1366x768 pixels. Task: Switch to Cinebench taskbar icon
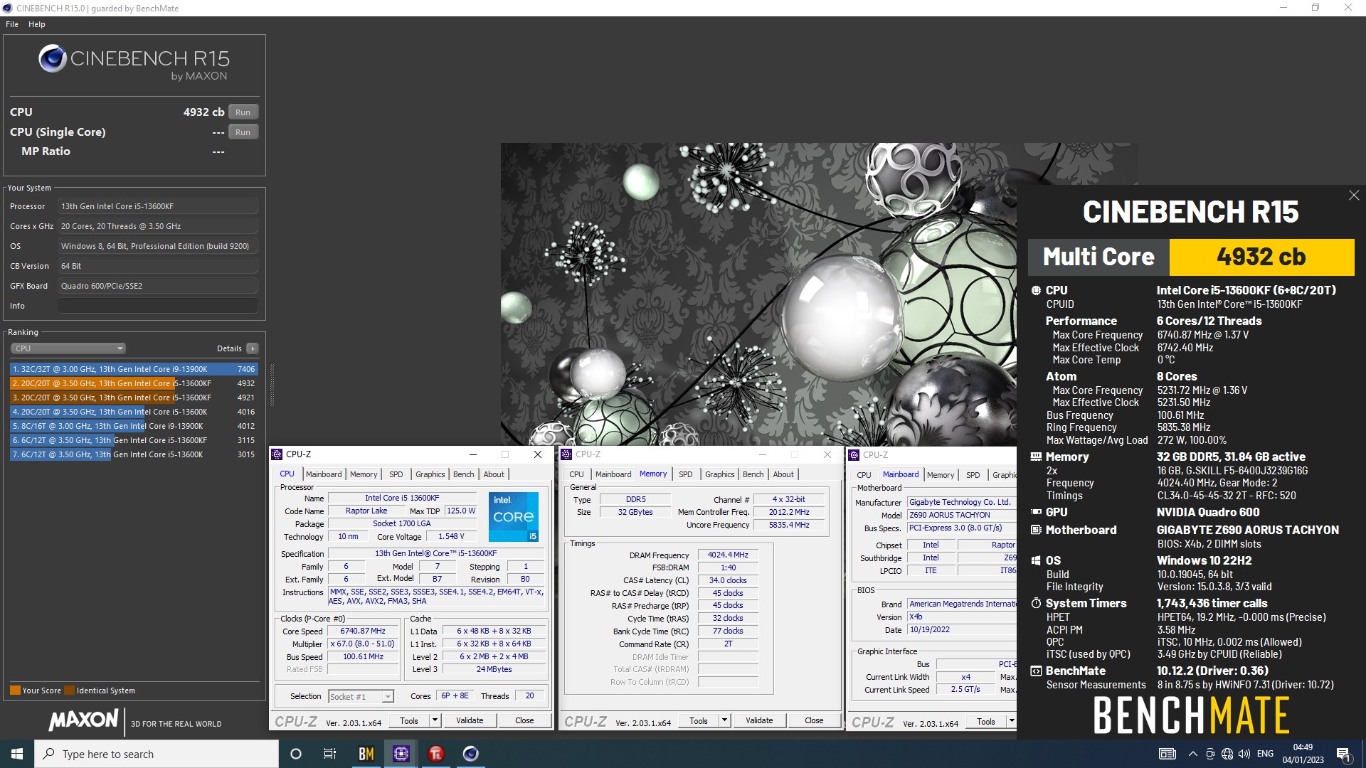point(471,754)
